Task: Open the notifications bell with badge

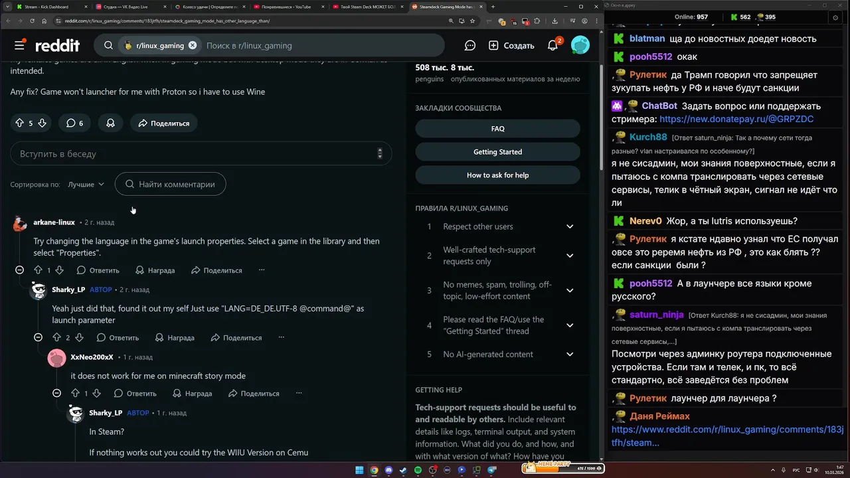Action: coord(552,45)
